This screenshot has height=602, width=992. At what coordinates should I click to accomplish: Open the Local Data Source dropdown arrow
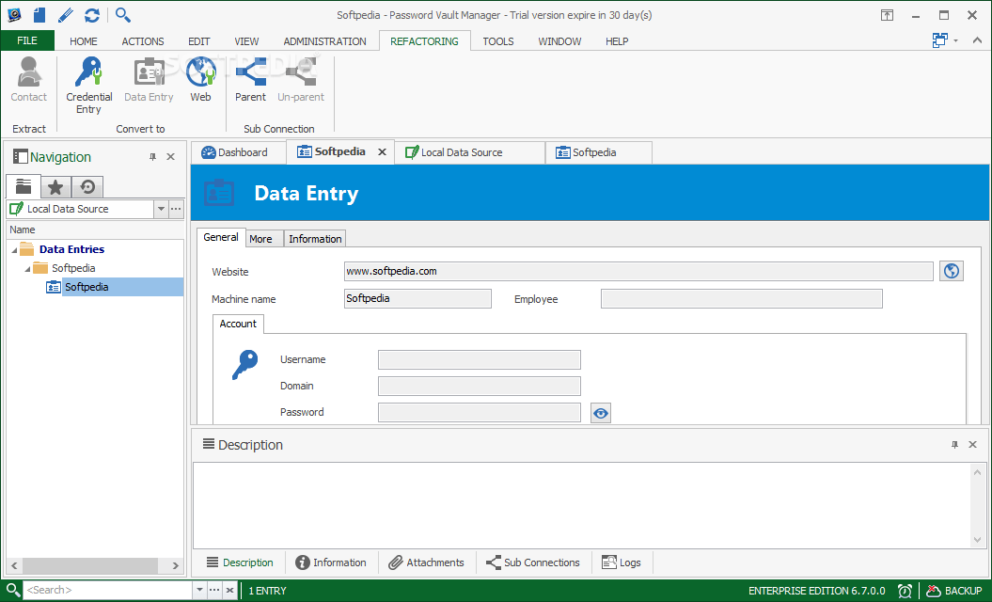point(161,209)
